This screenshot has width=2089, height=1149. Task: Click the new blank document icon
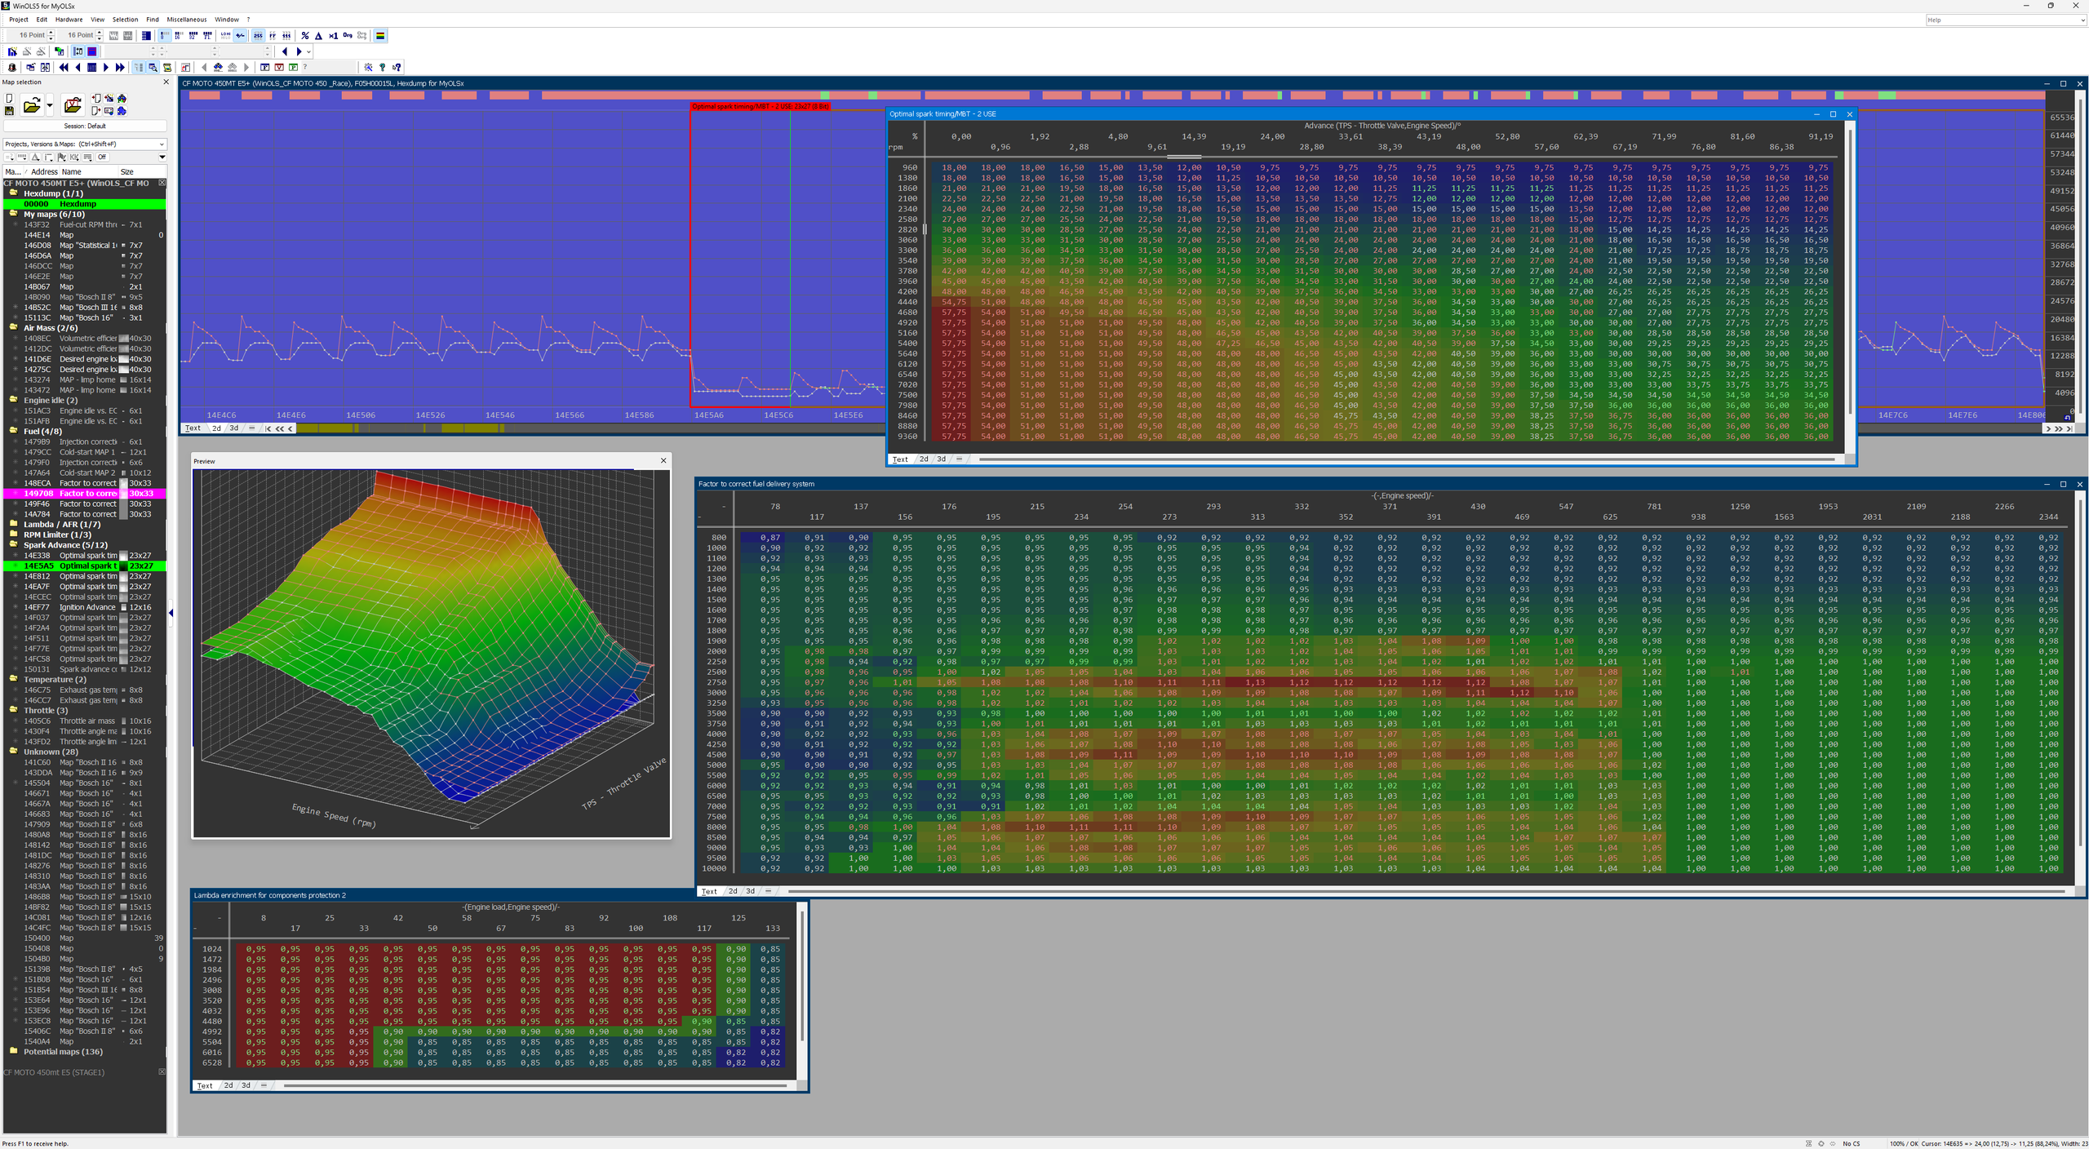click(x=9, y=99)
